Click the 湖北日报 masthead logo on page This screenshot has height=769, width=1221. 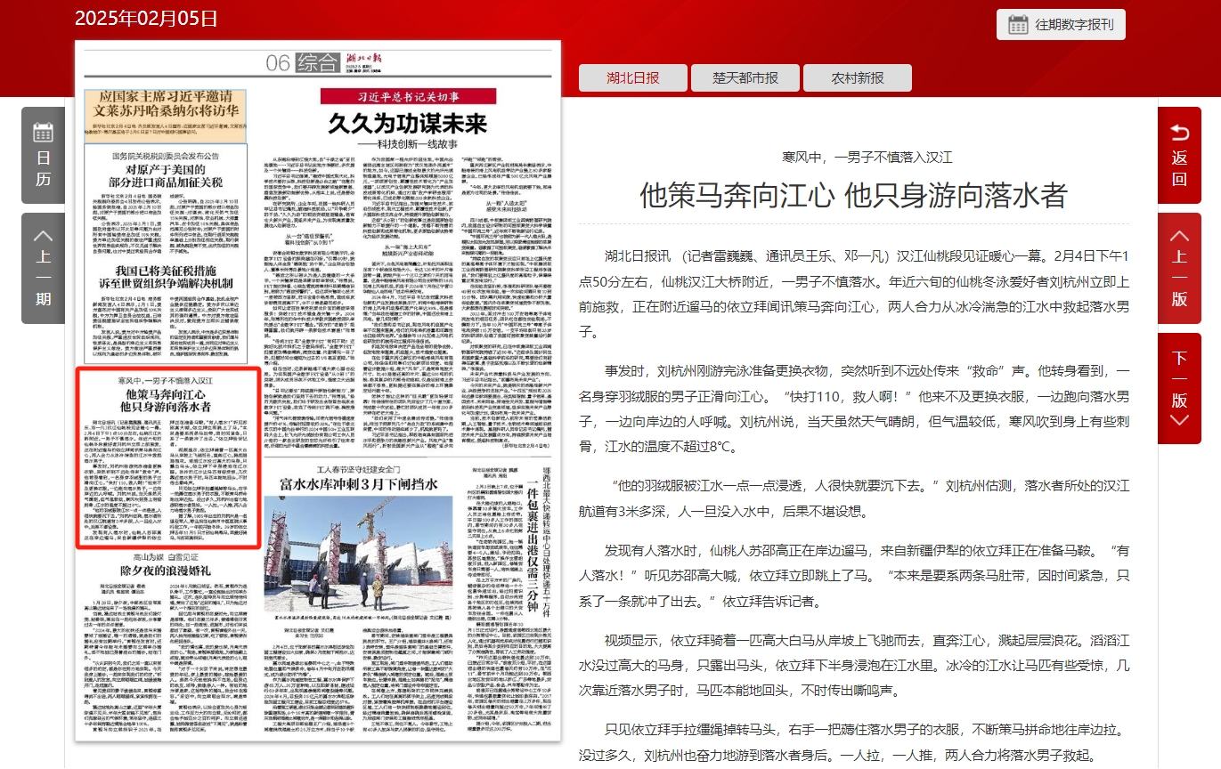pos(363,61)
